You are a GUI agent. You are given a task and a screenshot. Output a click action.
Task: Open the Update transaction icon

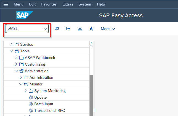click(31, 98)
